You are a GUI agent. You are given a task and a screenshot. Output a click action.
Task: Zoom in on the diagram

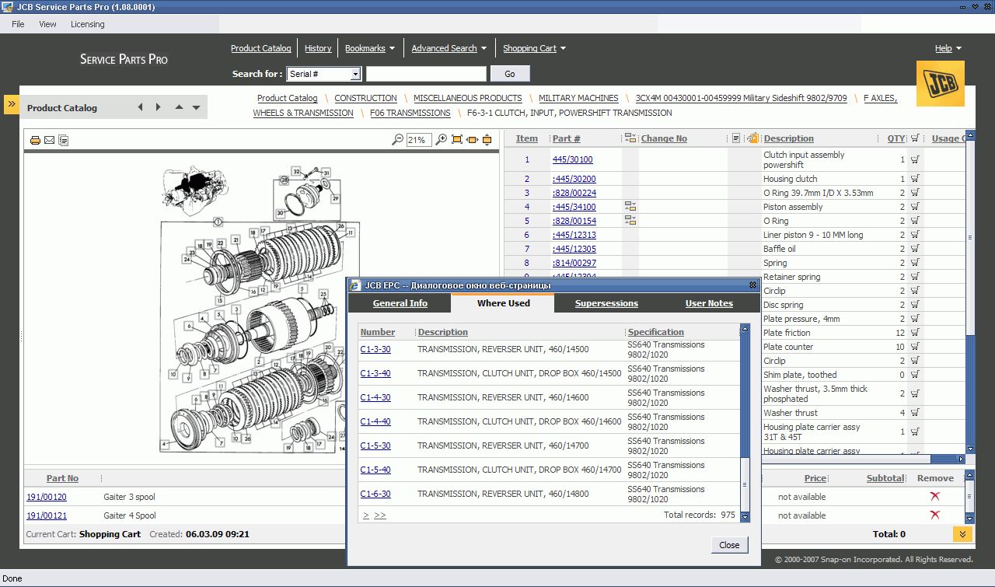[x=441, y=140]
